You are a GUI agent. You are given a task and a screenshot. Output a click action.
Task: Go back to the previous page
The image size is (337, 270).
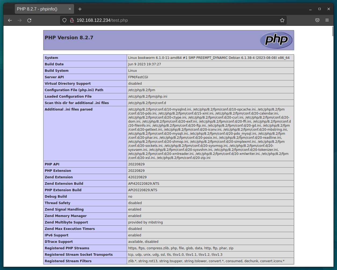(10, 20)
